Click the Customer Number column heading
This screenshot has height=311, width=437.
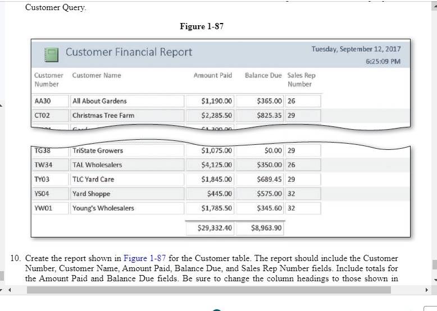pyautogui.click(x=48, y=80)
